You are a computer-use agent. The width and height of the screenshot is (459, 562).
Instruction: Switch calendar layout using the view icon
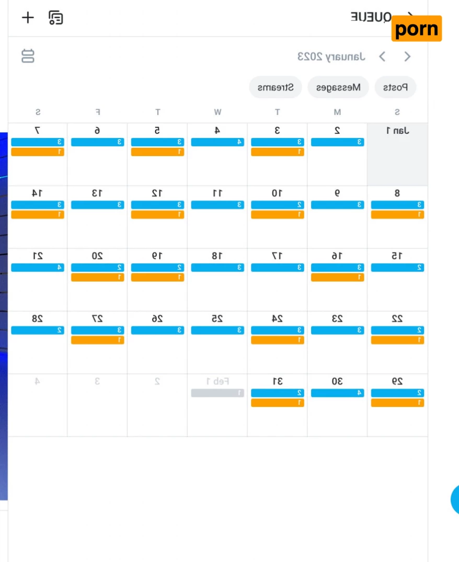pos(28,56)
